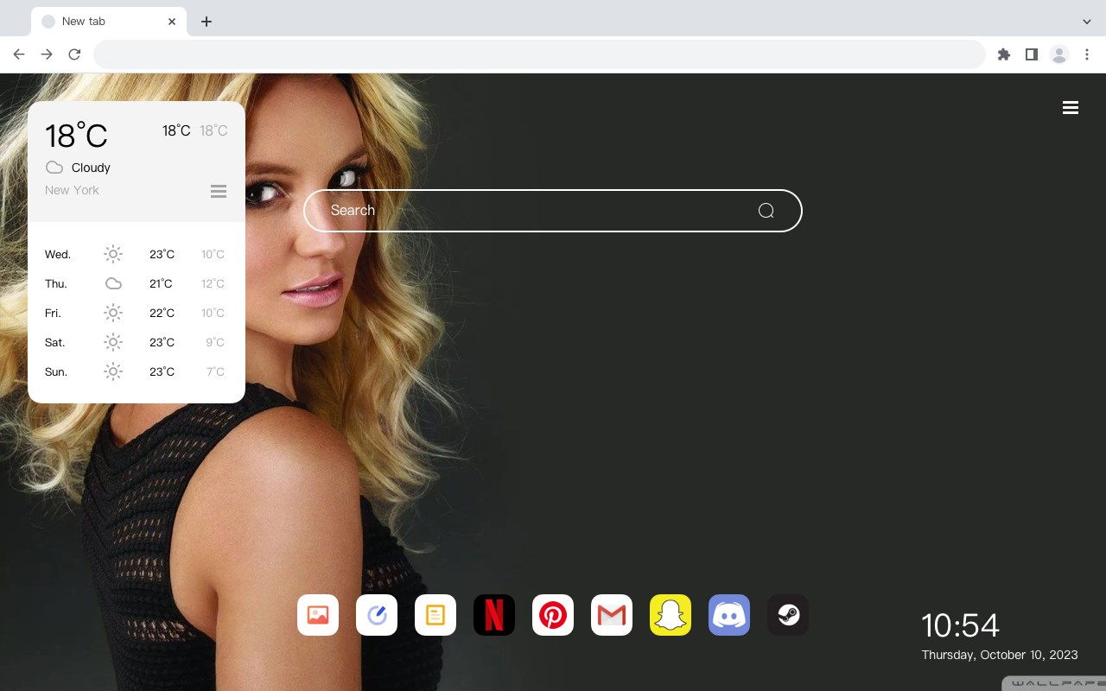Click Thursday's low temperature 12°C
This screenshot has width=1106, height=691.
213,283
